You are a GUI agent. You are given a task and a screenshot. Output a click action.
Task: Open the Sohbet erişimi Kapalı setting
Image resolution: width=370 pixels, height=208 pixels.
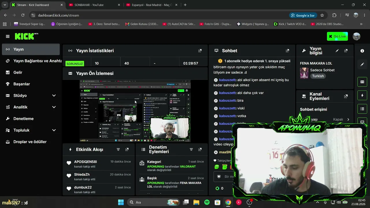coord(341,119)
